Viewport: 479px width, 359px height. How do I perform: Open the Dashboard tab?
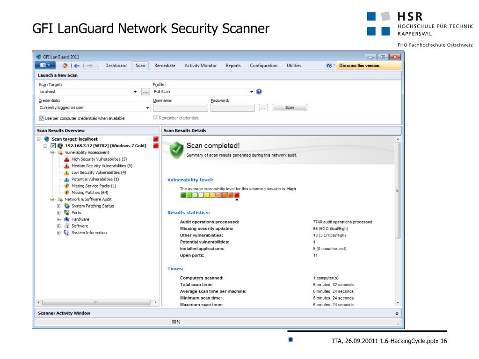116,65
